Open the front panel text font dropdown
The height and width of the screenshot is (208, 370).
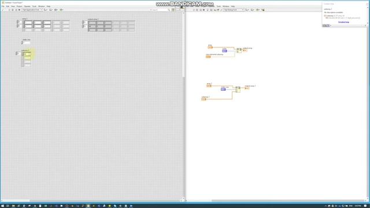point(32,10)
